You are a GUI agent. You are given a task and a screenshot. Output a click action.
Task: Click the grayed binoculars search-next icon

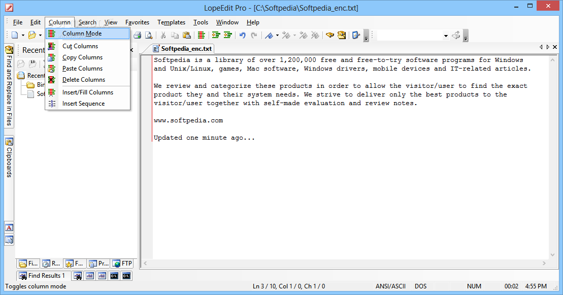click(456, 35)
